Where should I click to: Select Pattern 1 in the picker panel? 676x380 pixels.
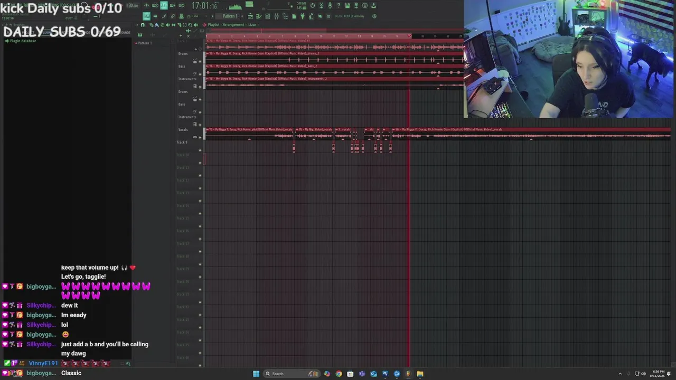click(145, 43)
